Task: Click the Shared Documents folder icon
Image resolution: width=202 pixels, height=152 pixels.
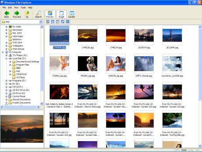Action: pyautogui.click(x=10, y=100)
